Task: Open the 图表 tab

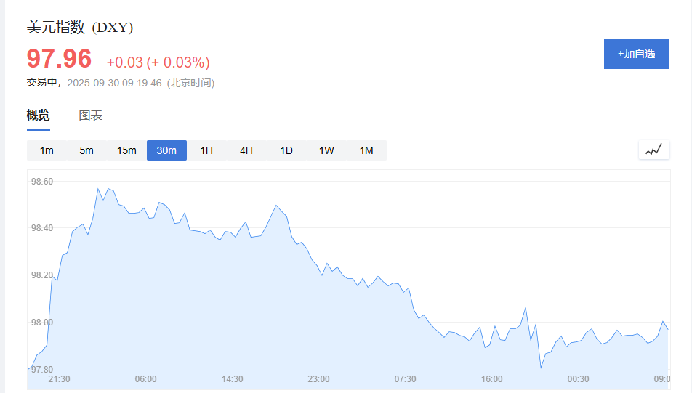Action: [90, 115]
